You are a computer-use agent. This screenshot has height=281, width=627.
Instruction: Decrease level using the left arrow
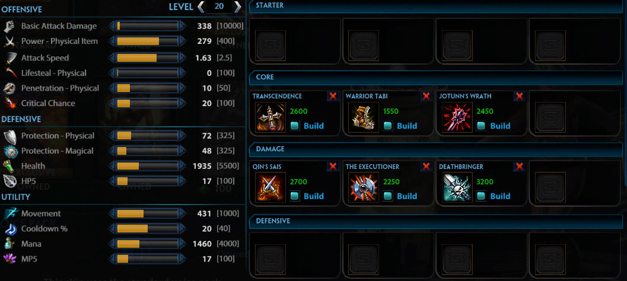(x=201, y=7)
